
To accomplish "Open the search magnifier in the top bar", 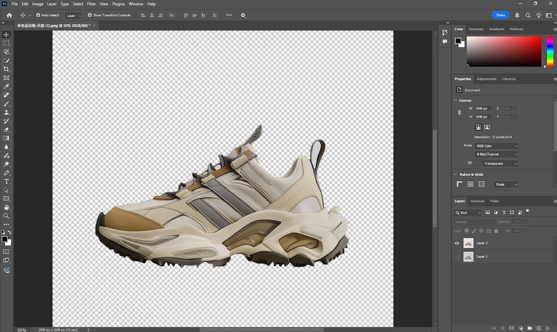I will [528, 15].
